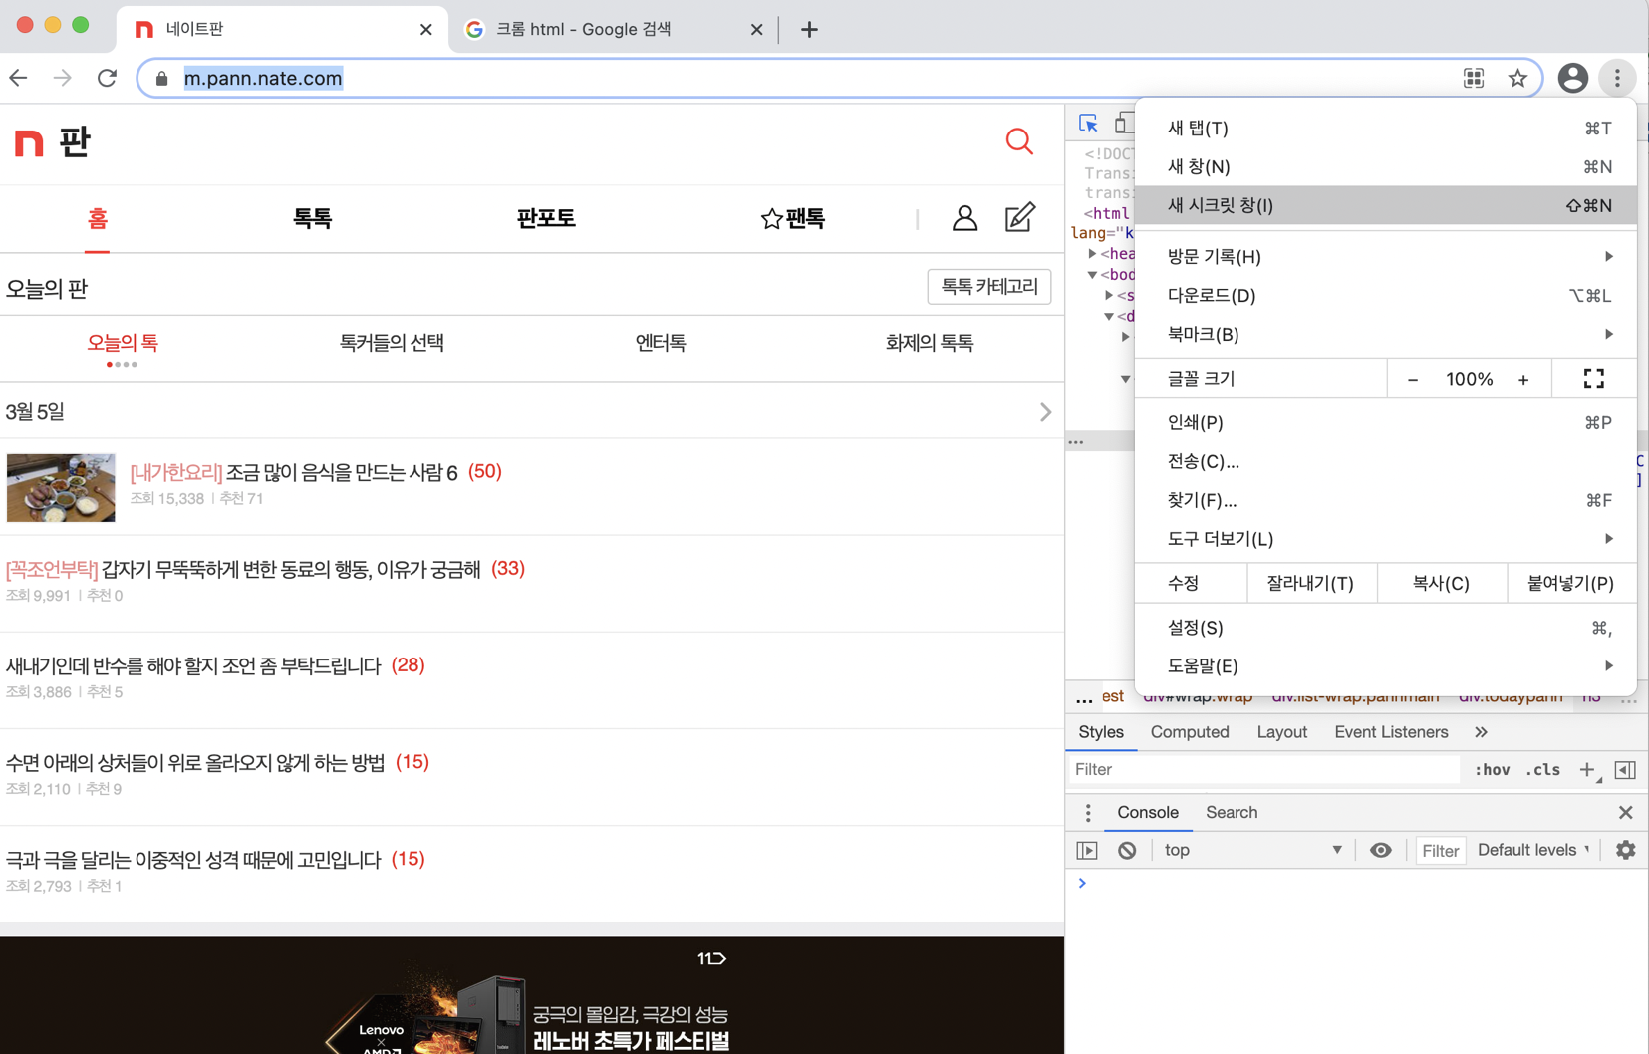Expand the 도움말(E) submenu
The height and width of the screenshot is (1054, 1649).
pos(1385,666)
